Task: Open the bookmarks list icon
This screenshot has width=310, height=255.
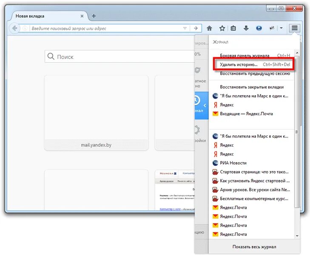Action: [x=233, y=28]
